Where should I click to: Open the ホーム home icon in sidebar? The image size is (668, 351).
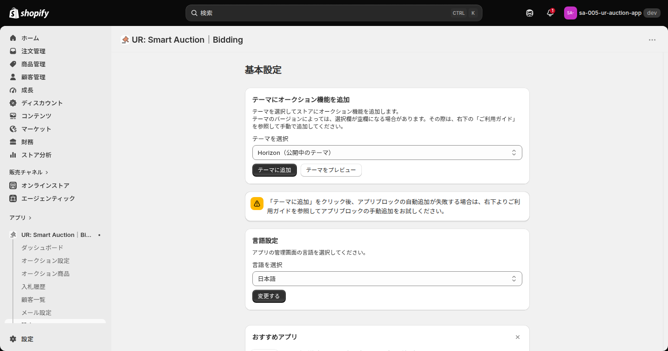tap(13, 38)
